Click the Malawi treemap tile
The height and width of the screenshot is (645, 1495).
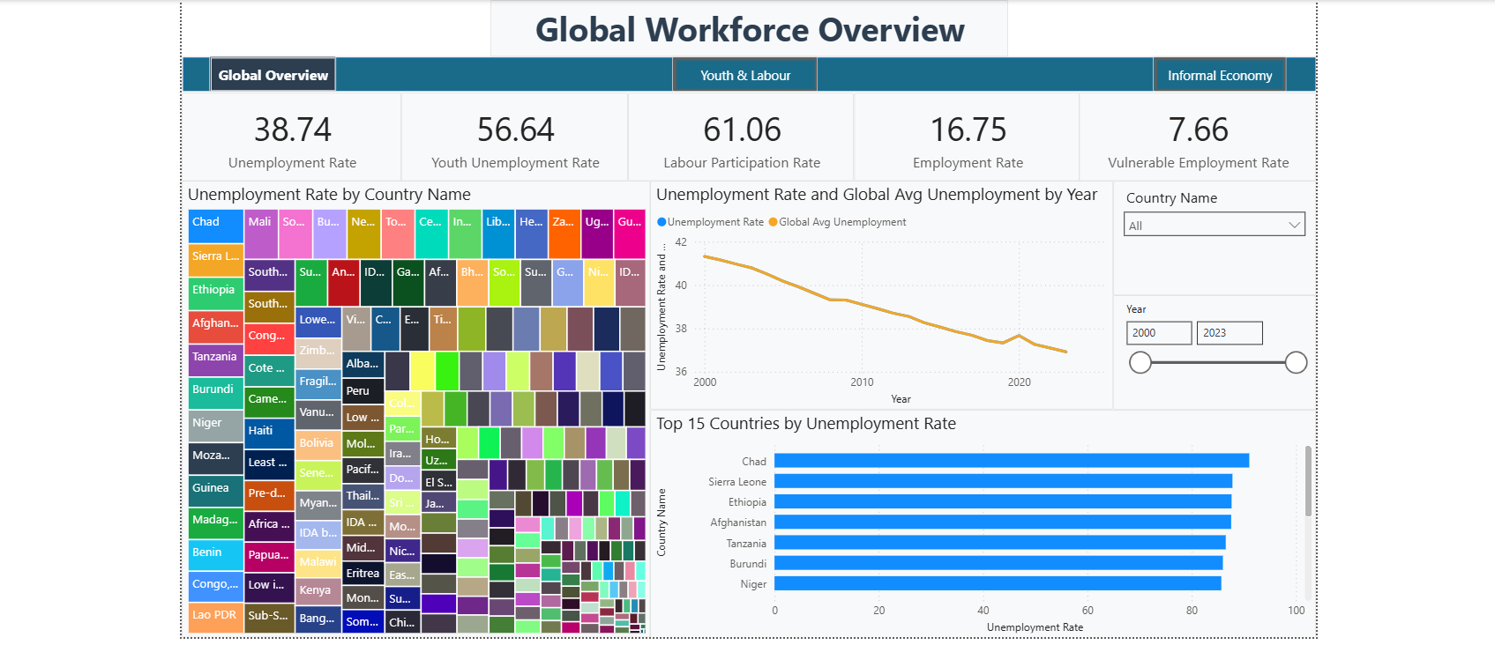pyautogui.click(x=318, y=563)
